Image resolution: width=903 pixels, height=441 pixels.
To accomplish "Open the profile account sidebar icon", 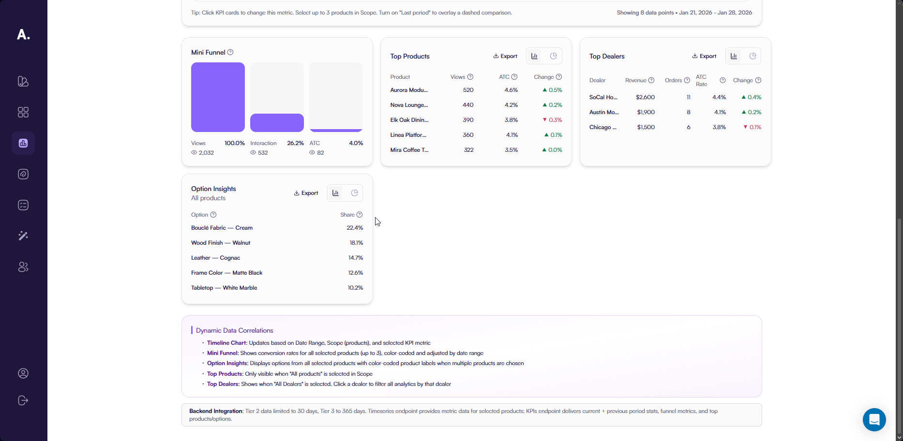I will 23,373.
